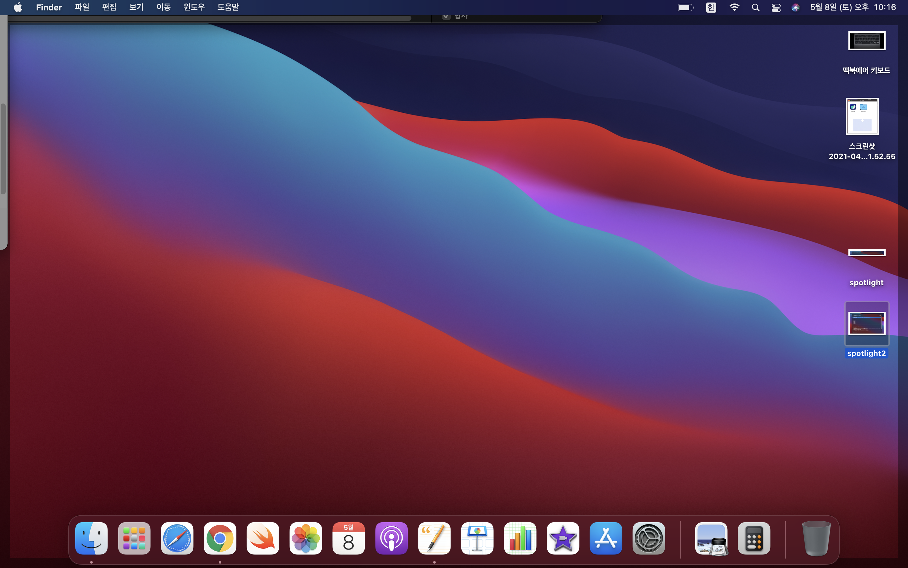This screenshot has height=568, width=908.
Task: Open the Trash in the Dock
Action: click(816, 538)
